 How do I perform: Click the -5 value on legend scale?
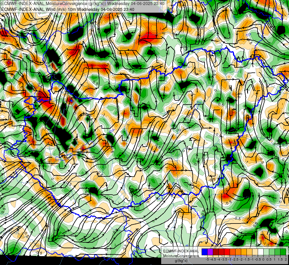tap(207, 259)
